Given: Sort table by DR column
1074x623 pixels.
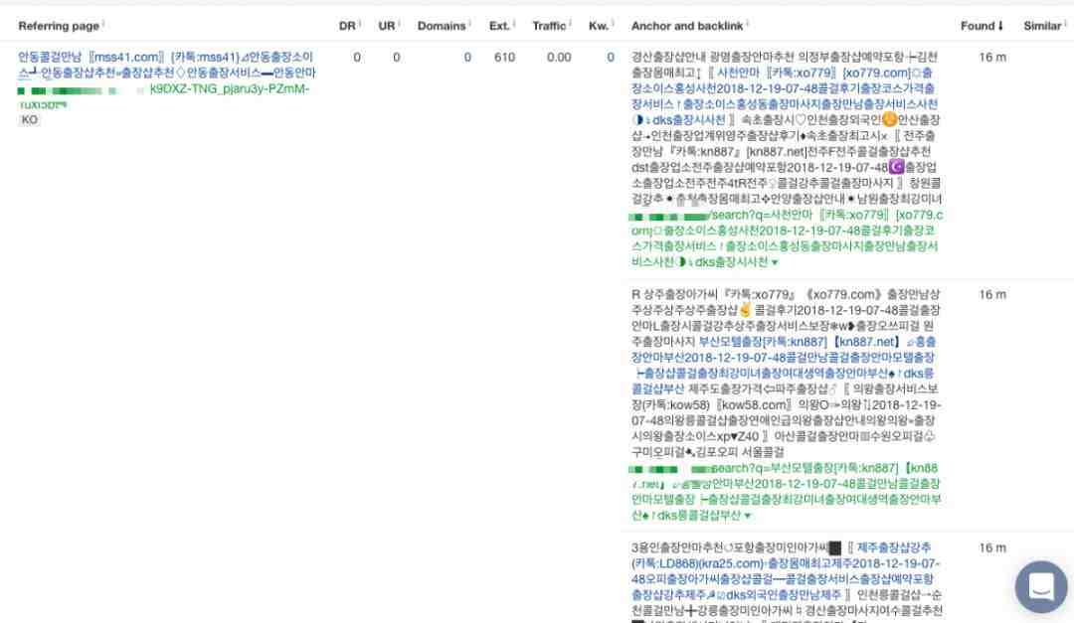Looking at the screenshot, I should pos(347,26).
